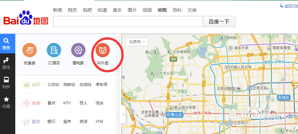The image size is (298, 134).
Task: Collapse the left panel with arrow handle
Action: click(x=123, y=114)
